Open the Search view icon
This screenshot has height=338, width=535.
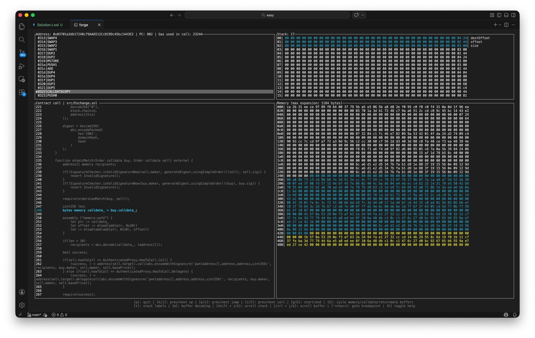[22, 40]
